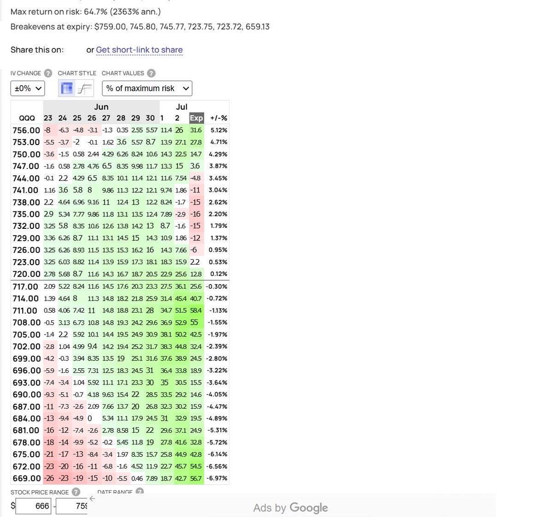The width and height of the screenshot is (553, 517).
Task: Click the 52.9 cell in the 708.00 row
Action: 181,322
